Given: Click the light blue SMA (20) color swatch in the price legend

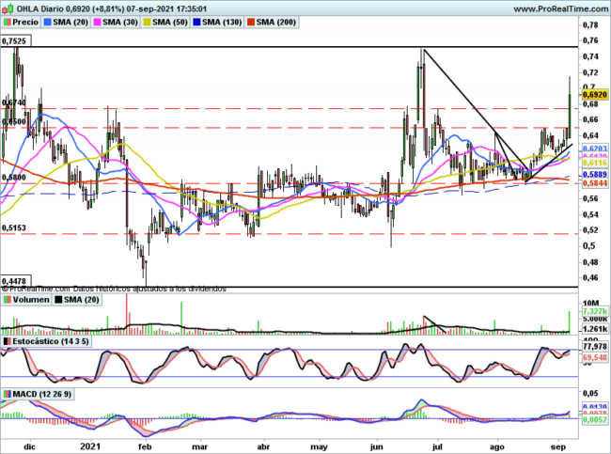Looking at the screenshot, I should click(x=48, y=23).
